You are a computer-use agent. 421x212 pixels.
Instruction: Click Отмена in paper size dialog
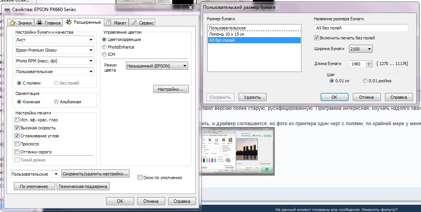(367, 97)
